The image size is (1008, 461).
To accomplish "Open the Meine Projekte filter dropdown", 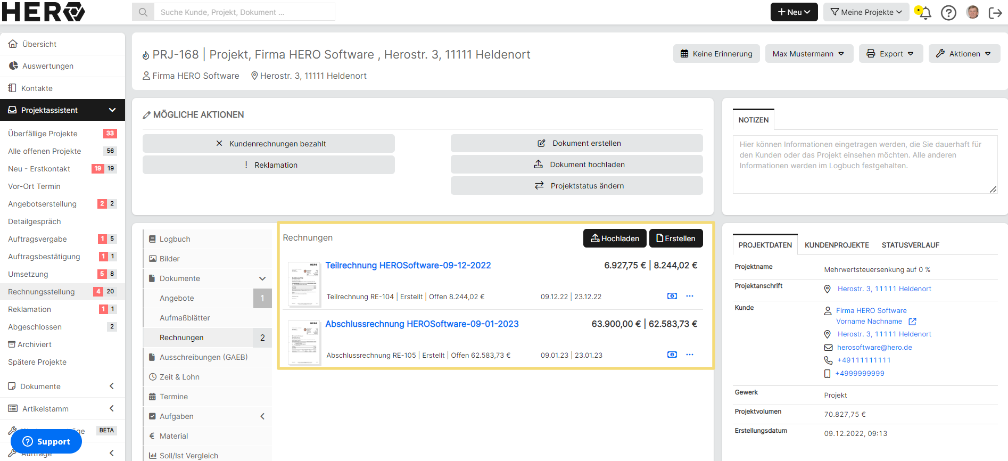I will pos(866,12).
